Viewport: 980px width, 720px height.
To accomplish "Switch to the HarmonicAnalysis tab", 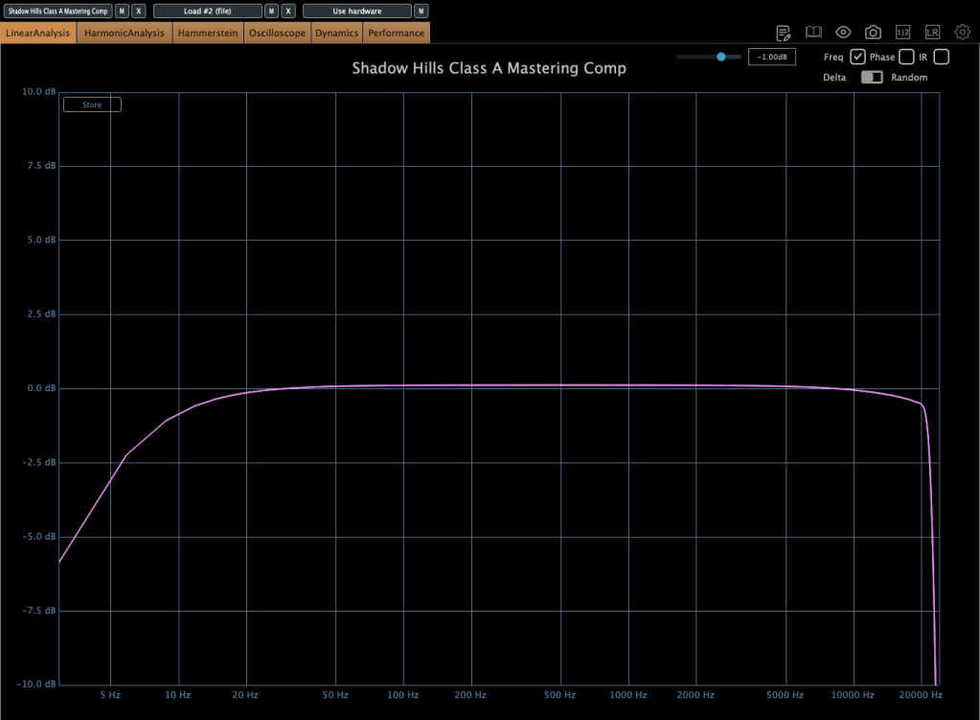I will pos(125,33).
